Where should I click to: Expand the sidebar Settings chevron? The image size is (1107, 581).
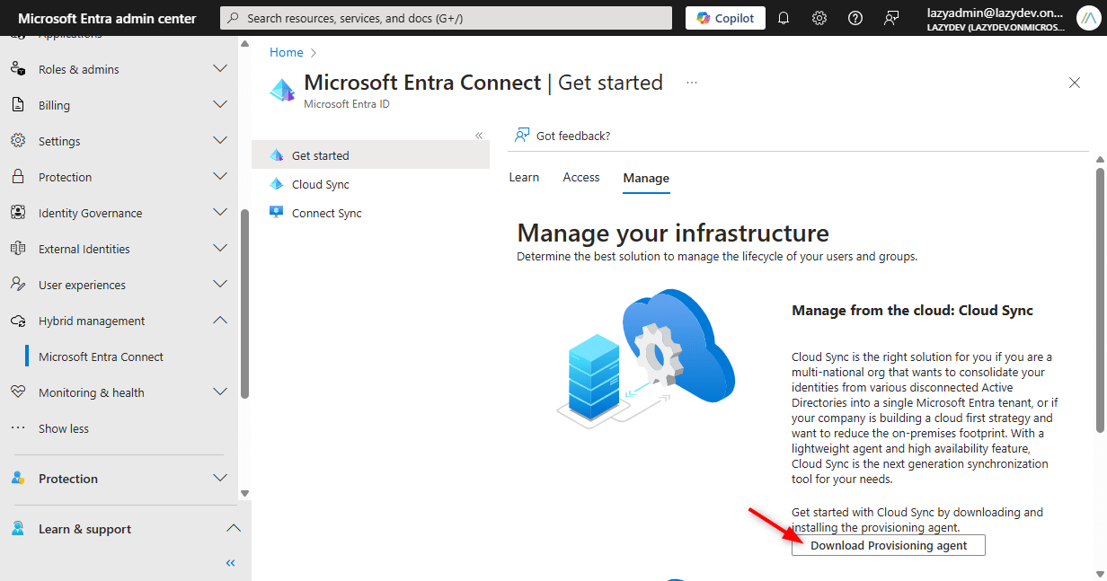220,141
